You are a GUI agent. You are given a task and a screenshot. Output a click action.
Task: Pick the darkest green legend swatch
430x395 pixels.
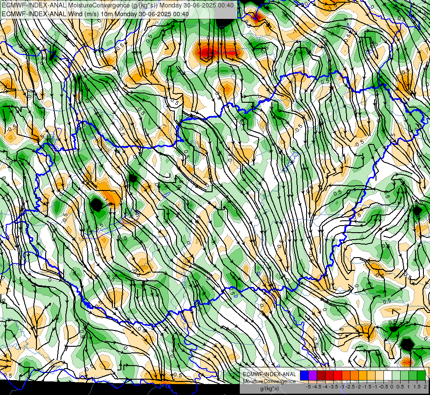click(421, 375)
